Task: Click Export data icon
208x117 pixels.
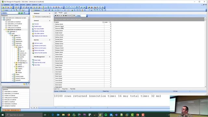Action: coord(33,60)
